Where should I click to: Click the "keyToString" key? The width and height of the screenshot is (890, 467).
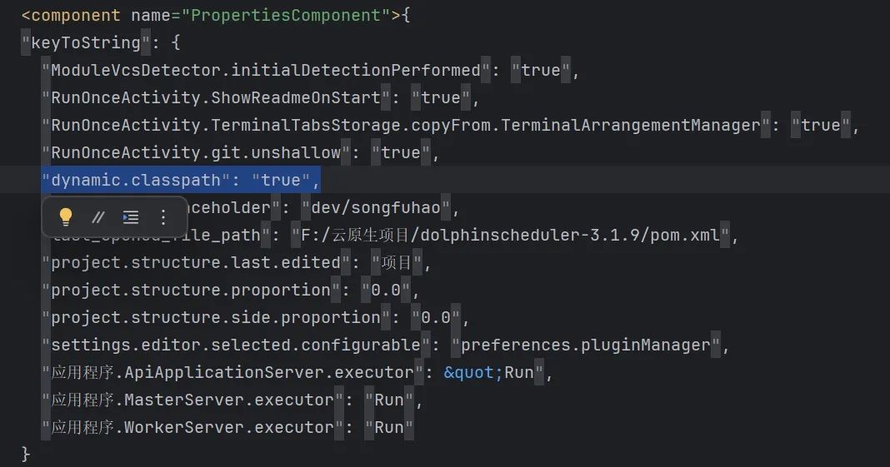(x=81, y=42)
